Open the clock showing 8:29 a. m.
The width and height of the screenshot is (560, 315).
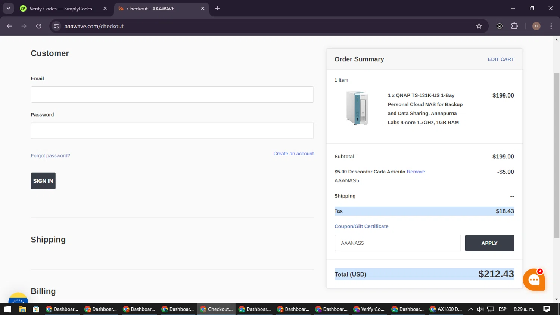[x=524, y=309]
